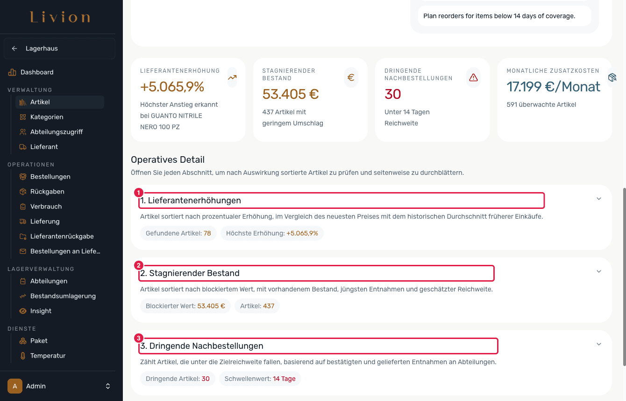Viewport: 626px width, 401px height.
Task: Click the Gefundene Artikel: 78 chip
Action: click(178, 233)
